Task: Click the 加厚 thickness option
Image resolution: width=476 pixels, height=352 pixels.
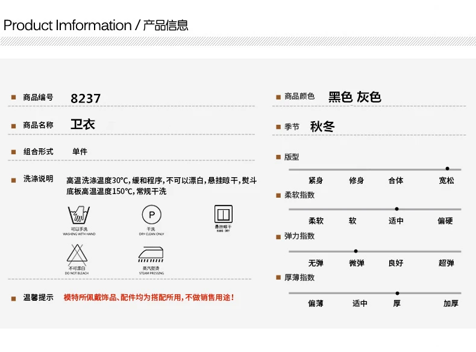Action: [x=451, y=303]
